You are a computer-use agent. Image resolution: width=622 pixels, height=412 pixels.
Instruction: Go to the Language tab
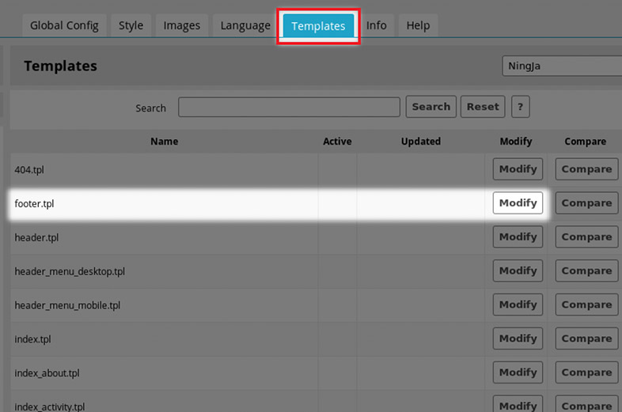tap(245, 25)
